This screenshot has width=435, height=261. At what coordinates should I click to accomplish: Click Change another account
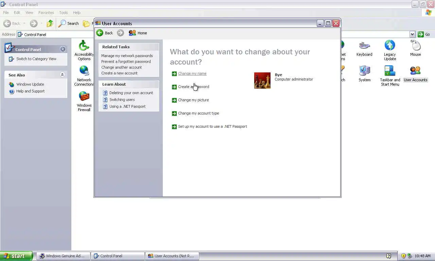[122, 67]
